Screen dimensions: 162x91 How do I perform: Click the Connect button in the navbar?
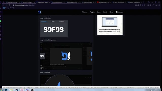click(x=119, y=12)
